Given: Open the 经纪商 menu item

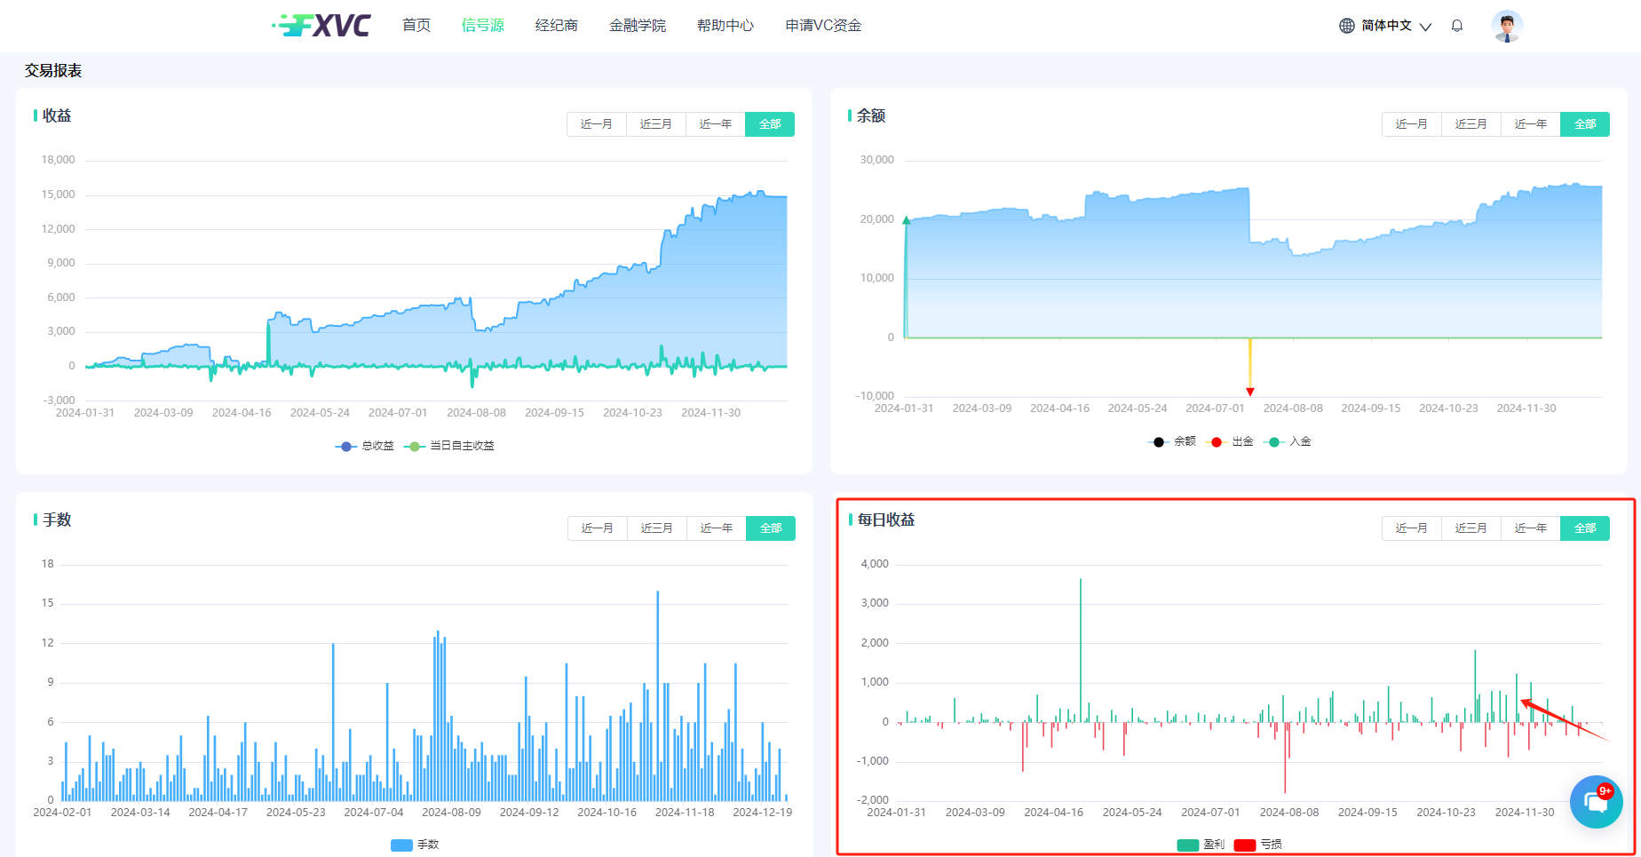Looking at the screenshot, I should pyautogui.click(x=556, y=26).
